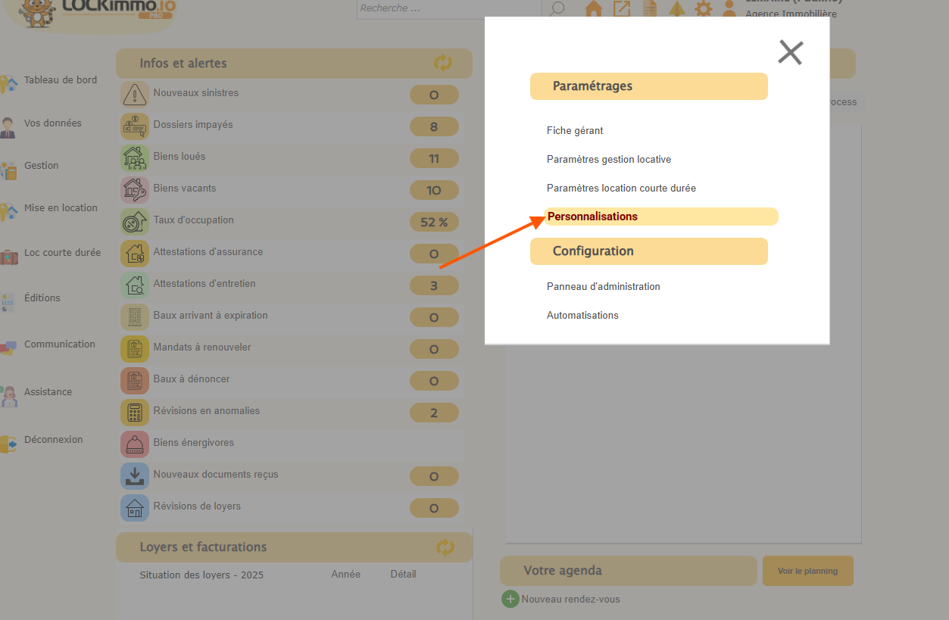Viewport: 949px width, 620px height.
Task: Click the Nouveaux sinistres warning icon
Action: 135,95
